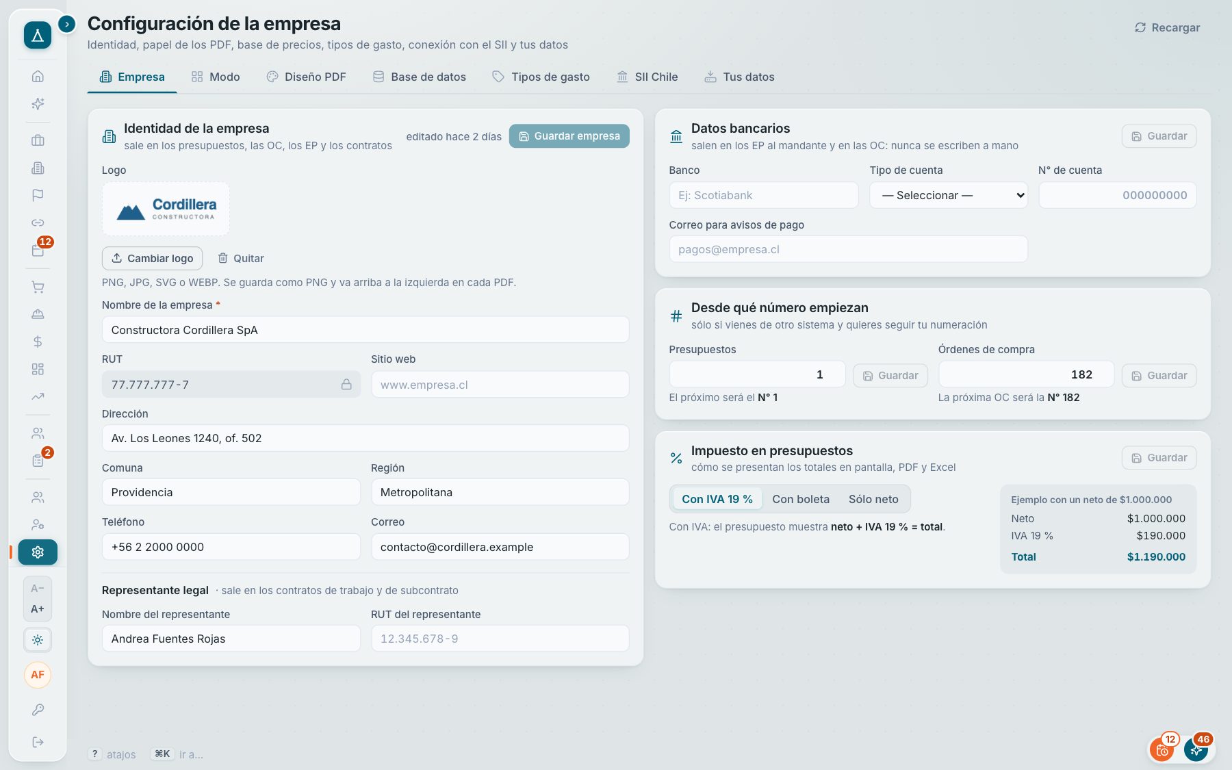Open the home icon in sidebar
The image size is (1232, 770).
38,76
